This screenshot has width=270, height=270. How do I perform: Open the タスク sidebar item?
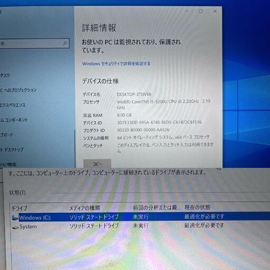pos(5,75)
